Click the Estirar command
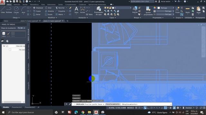Image resolution: width=206 pixels, height=115 pixels. (x=37, y=14)
